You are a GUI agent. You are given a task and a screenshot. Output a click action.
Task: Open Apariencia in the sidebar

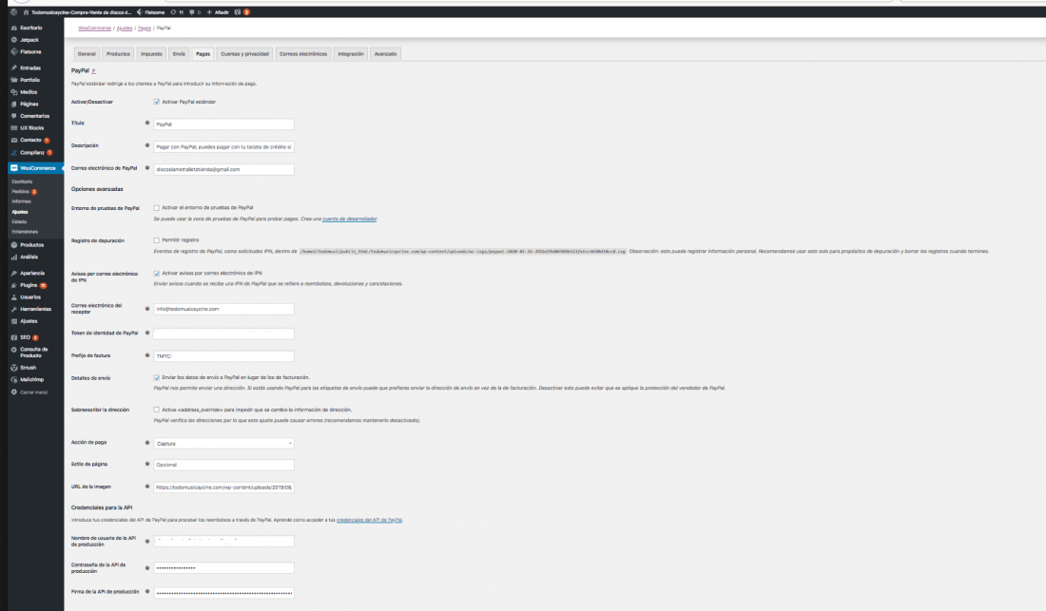pyautogui.click(x=32, y=273)
